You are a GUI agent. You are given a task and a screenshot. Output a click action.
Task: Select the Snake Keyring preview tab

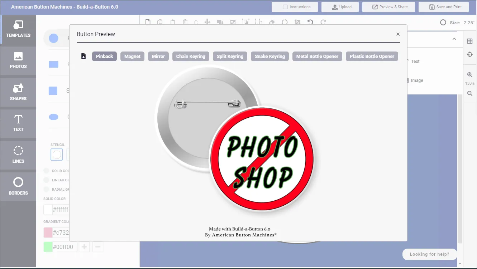click(270, 57)
